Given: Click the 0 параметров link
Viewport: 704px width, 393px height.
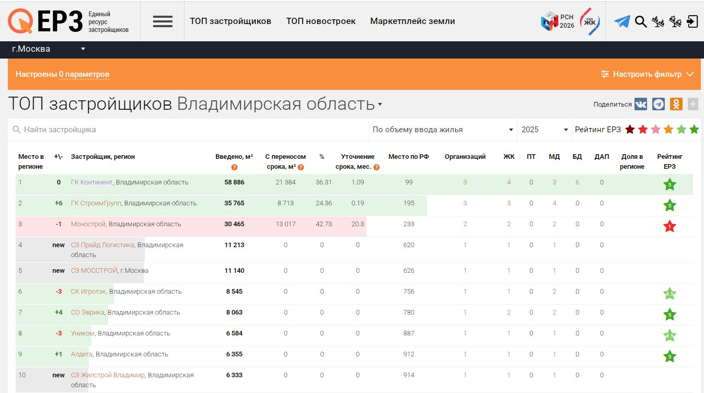Looking at the screenshot, I should pyautogui.click(x=84, y=74).
